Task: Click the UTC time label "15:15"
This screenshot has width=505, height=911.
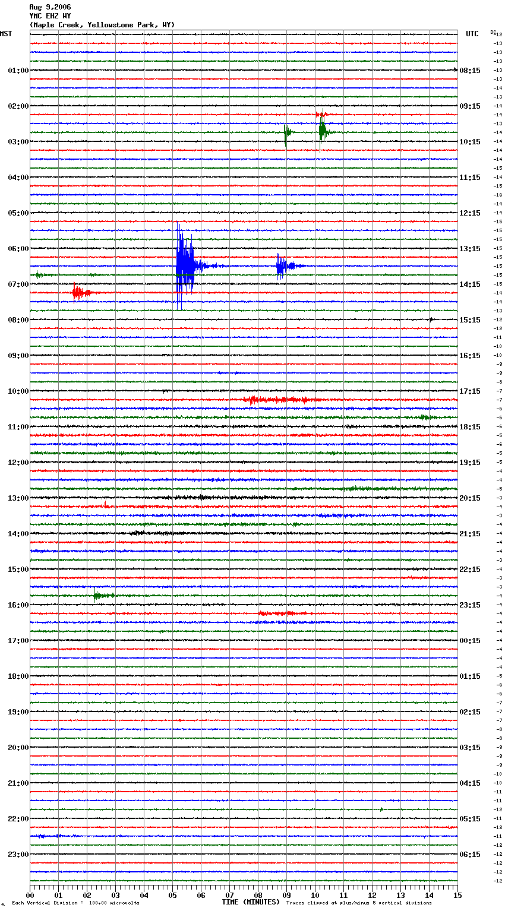Action: click(470, 320)
